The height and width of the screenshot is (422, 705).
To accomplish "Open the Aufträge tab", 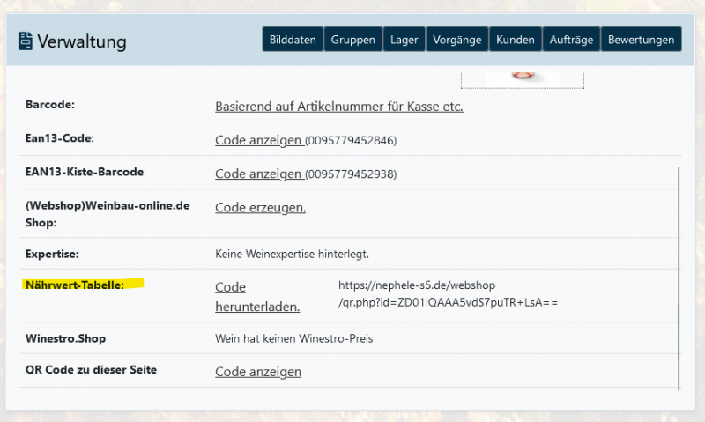I will (x=571, y=40).
